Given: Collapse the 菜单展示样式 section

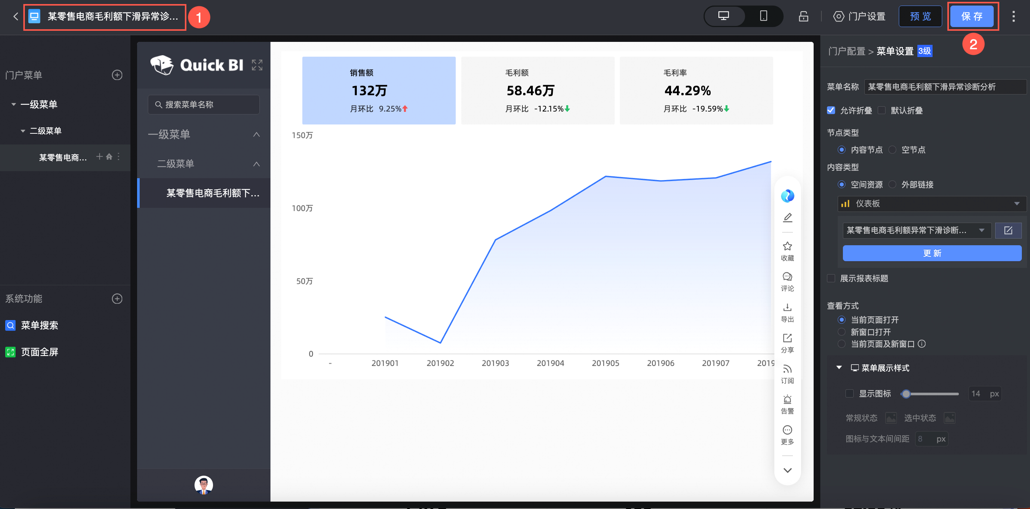Looking at the screenshot, I should point(839,367).
